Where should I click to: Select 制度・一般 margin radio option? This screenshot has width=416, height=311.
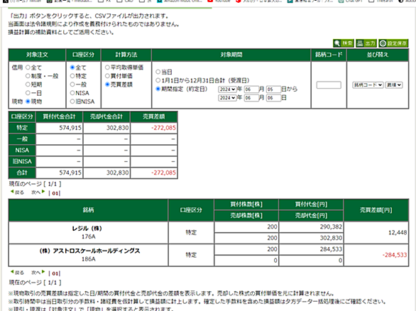click(28, 76)
